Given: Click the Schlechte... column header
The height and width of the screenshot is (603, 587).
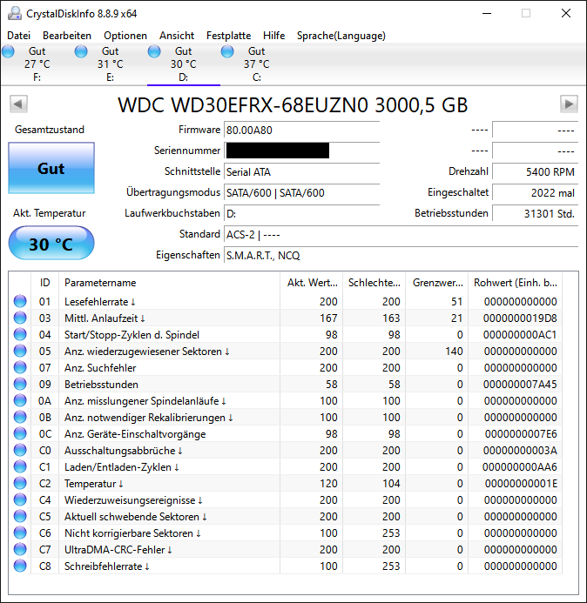Looking at the screenshot, I should click(x=374, y=283).
